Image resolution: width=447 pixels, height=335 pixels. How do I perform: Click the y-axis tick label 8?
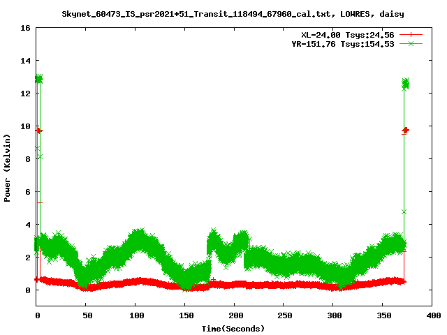pyautogui.click(x=28, y=159)
